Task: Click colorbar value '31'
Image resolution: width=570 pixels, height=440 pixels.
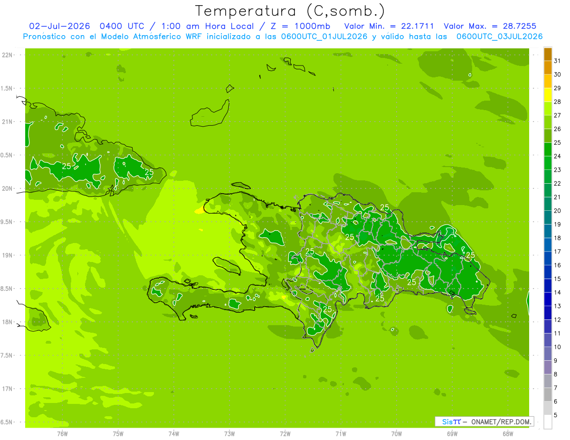Action: point(558,61)
